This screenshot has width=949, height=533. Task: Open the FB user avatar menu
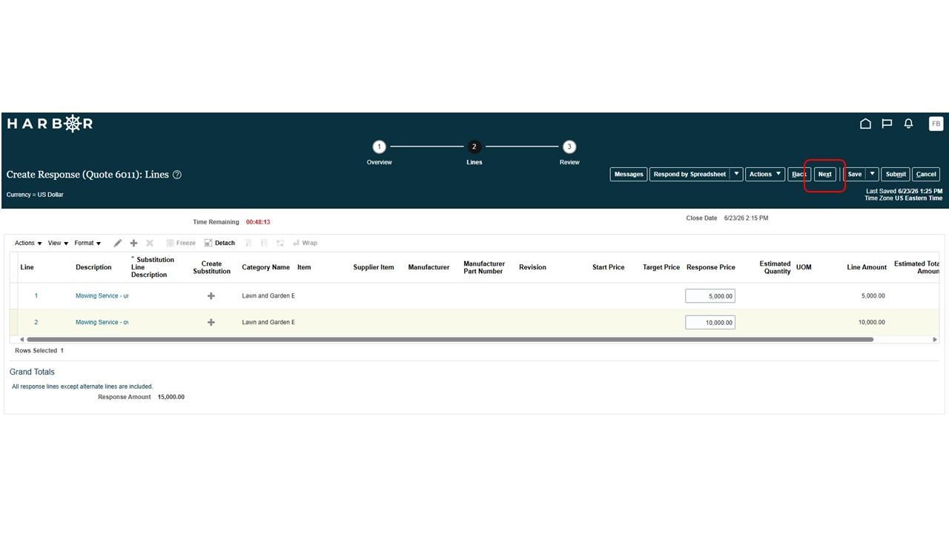936,124
